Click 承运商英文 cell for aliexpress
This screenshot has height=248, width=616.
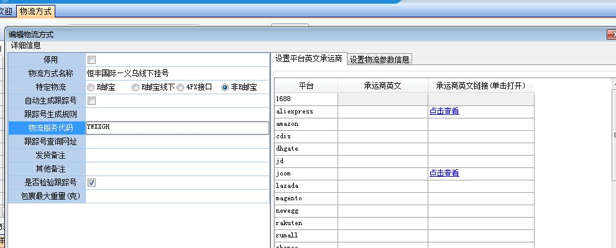point(383,112)
